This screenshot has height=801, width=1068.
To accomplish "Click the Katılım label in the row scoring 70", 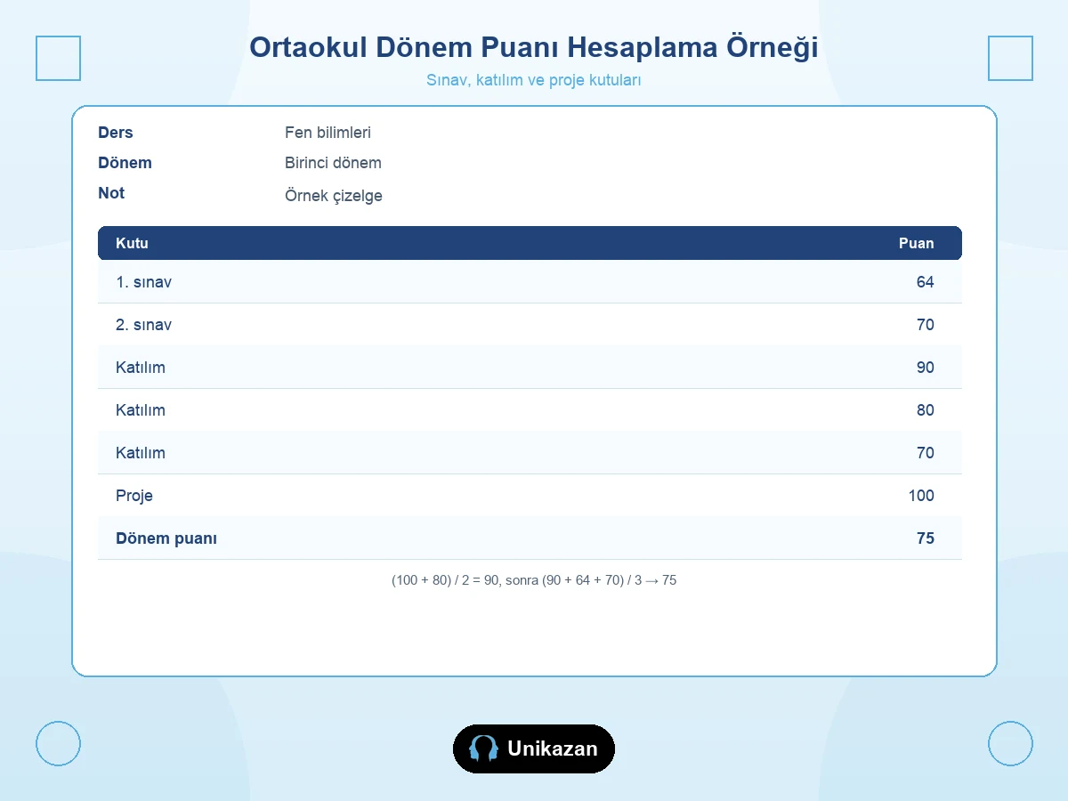I will pos(141,453).
